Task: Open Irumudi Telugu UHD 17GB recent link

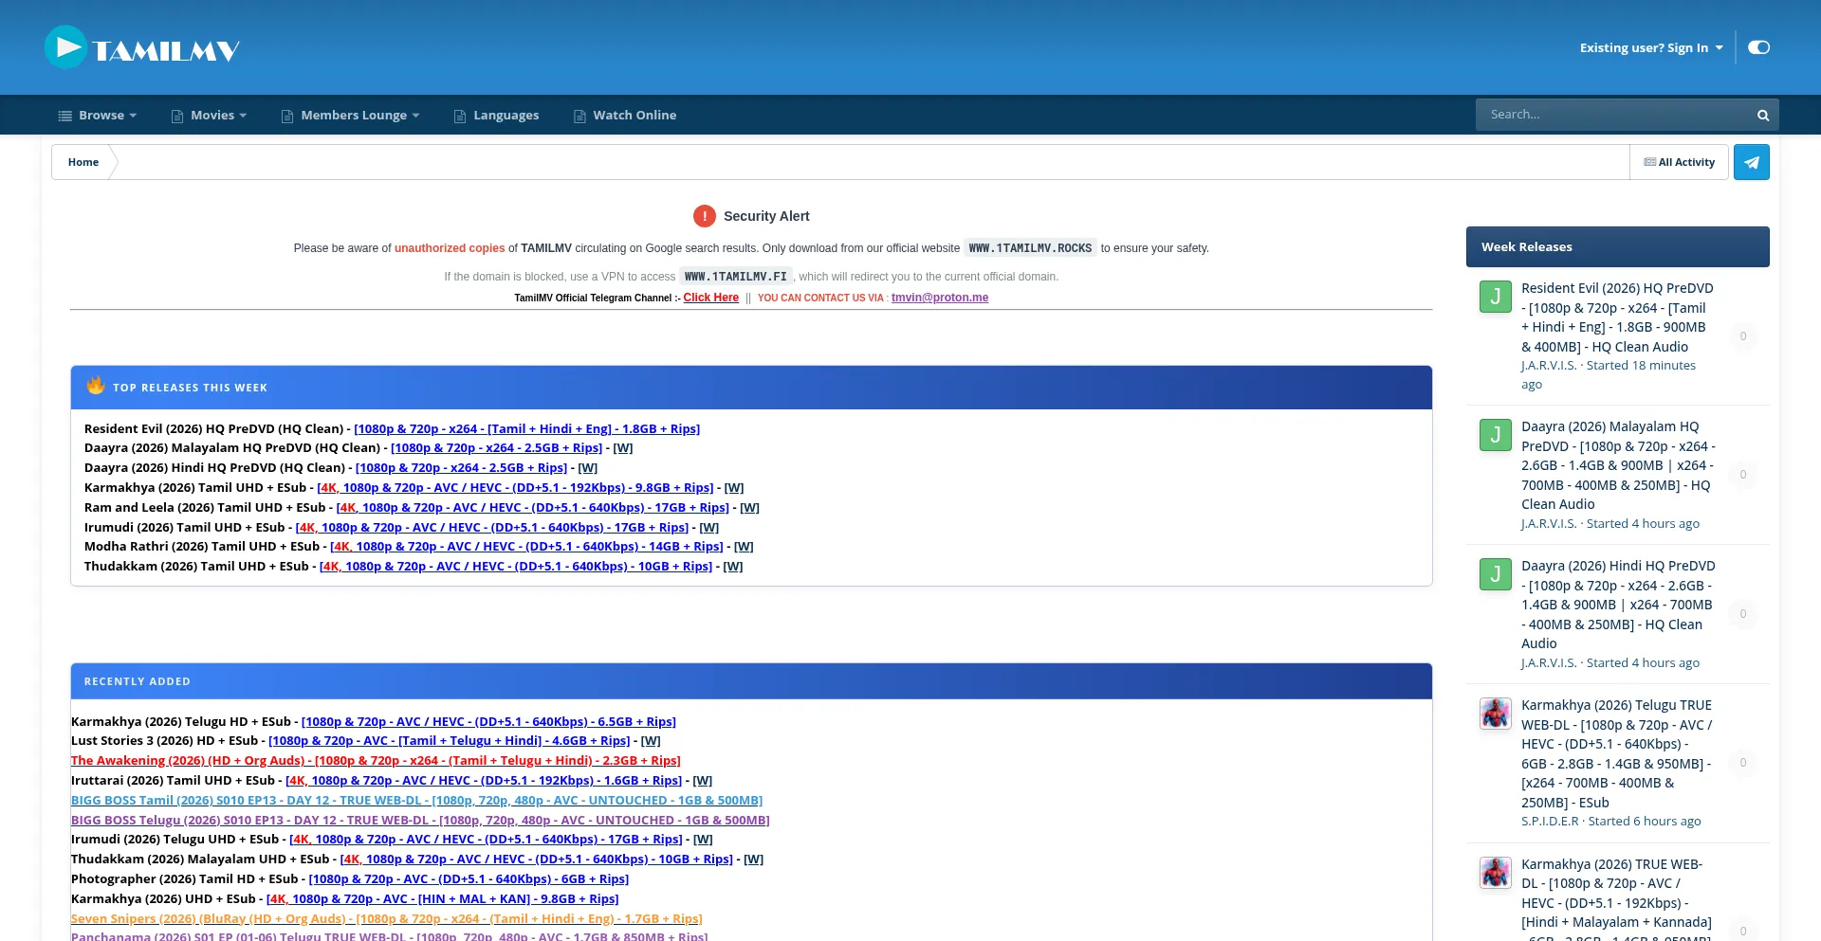Action: [x=486, y=840]
